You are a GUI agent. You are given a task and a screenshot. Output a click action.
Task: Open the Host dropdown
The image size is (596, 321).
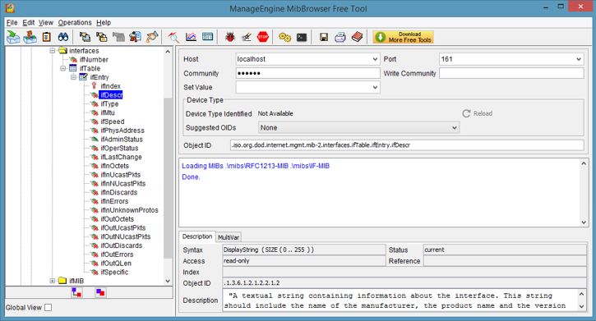(375, 59)
